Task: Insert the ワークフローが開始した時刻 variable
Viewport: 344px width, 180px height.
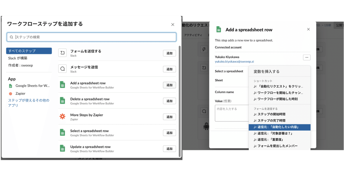Action: pos(279,99)
